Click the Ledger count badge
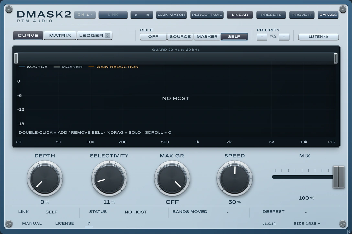The height and width of the screenshot is (234, 352). (107, 36)
